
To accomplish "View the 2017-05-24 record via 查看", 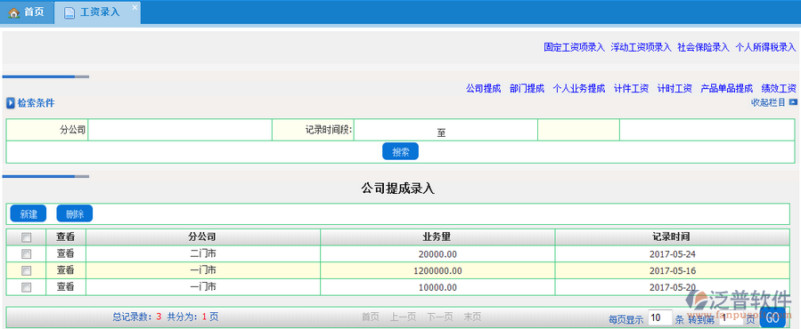I will tap(65, 253).
